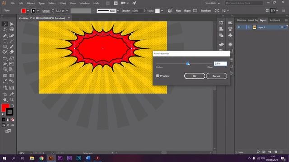Open the arrange documents dropdown
The width and height of the screenshot is (289, 162).
point(128,3)
